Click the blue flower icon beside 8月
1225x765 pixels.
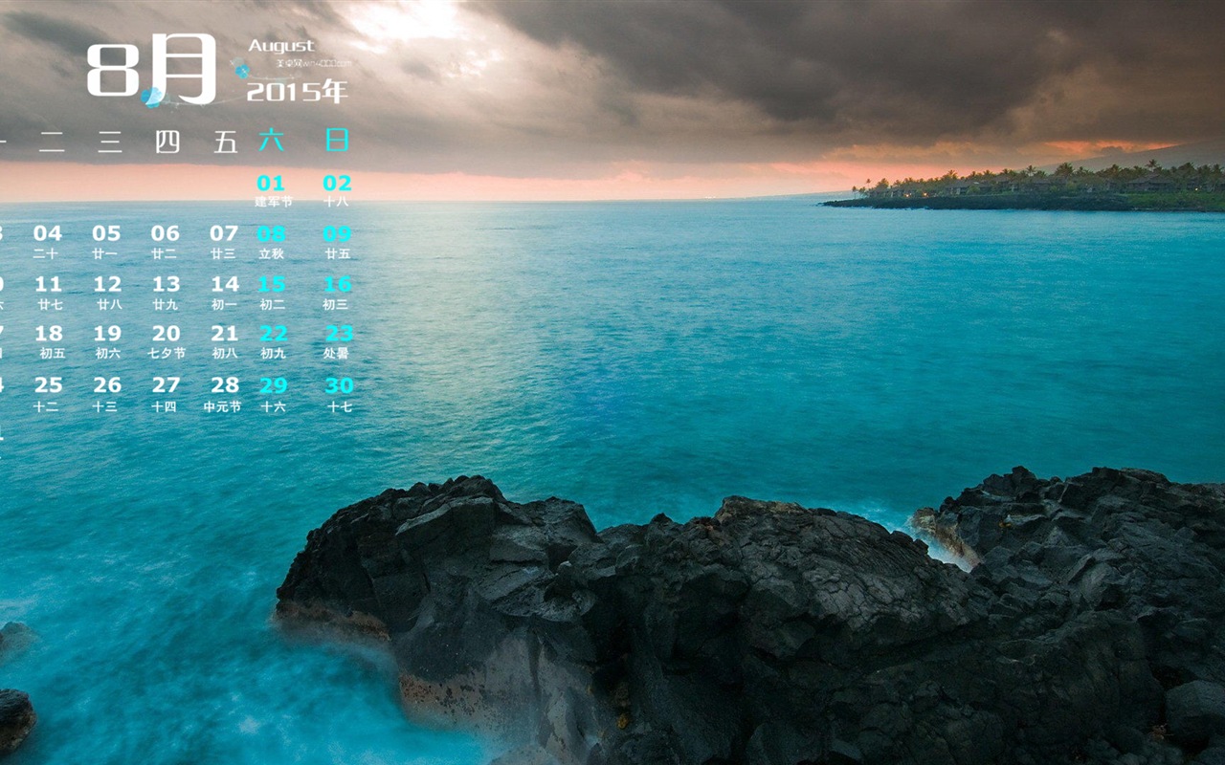[151, 97]
